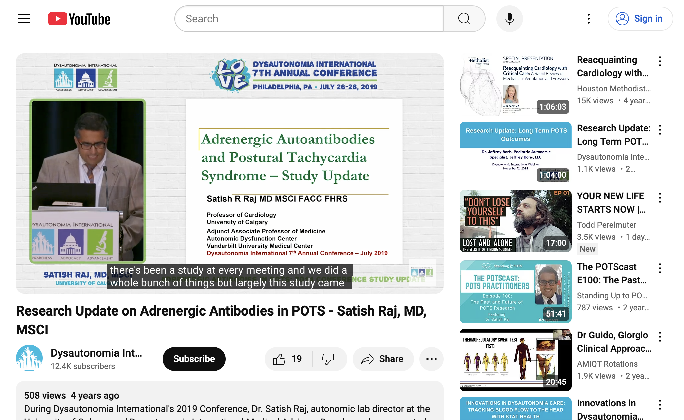Open Dysautonomia Int... channel name link
This screenshot has width=684, height=420.
pyautogui.click(x=96, y=353)
